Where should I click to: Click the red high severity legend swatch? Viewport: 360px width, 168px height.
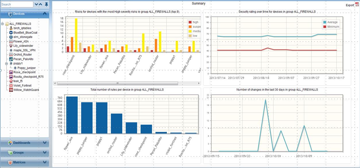[190, 22]
